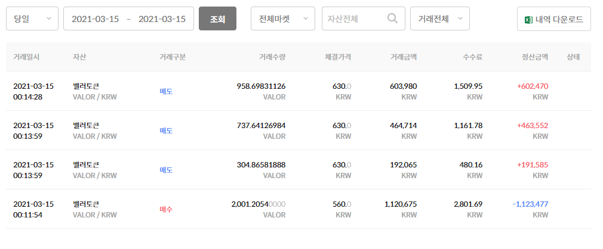The height and width of the screenshot is (249, 603).
Task: Click the 거래수량 column header
Action: (272, 57)
